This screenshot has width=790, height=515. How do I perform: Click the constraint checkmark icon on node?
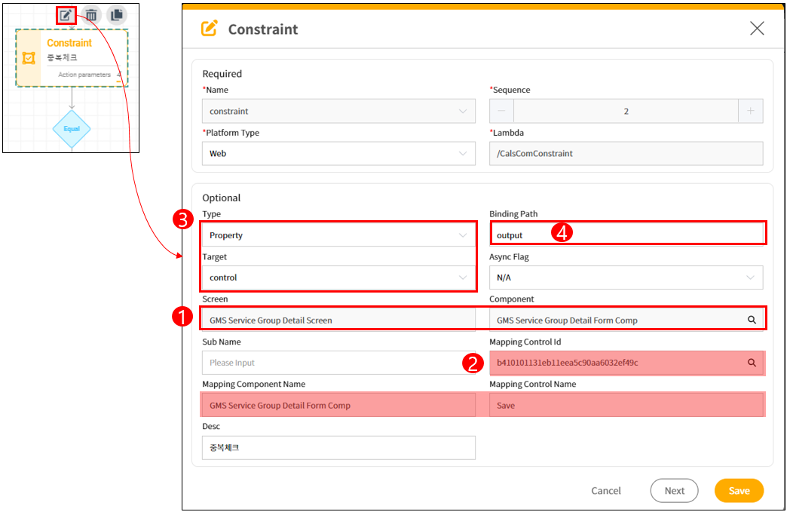pos(29,58)
